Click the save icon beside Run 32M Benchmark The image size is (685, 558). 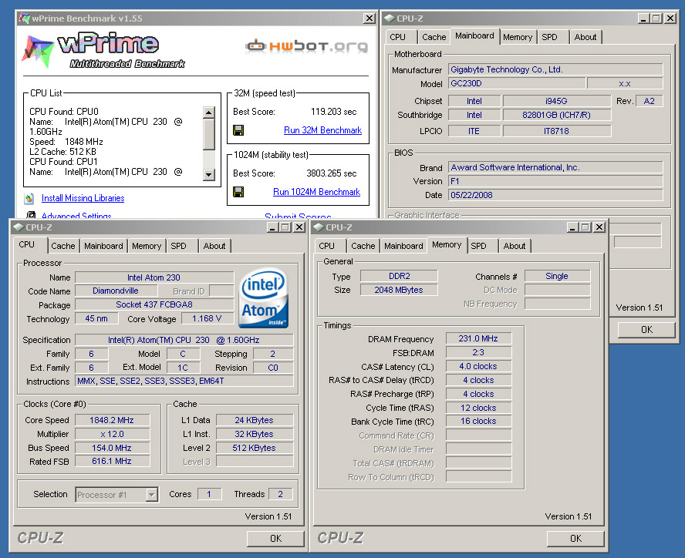pyautogui.click(x=238, y=130)
